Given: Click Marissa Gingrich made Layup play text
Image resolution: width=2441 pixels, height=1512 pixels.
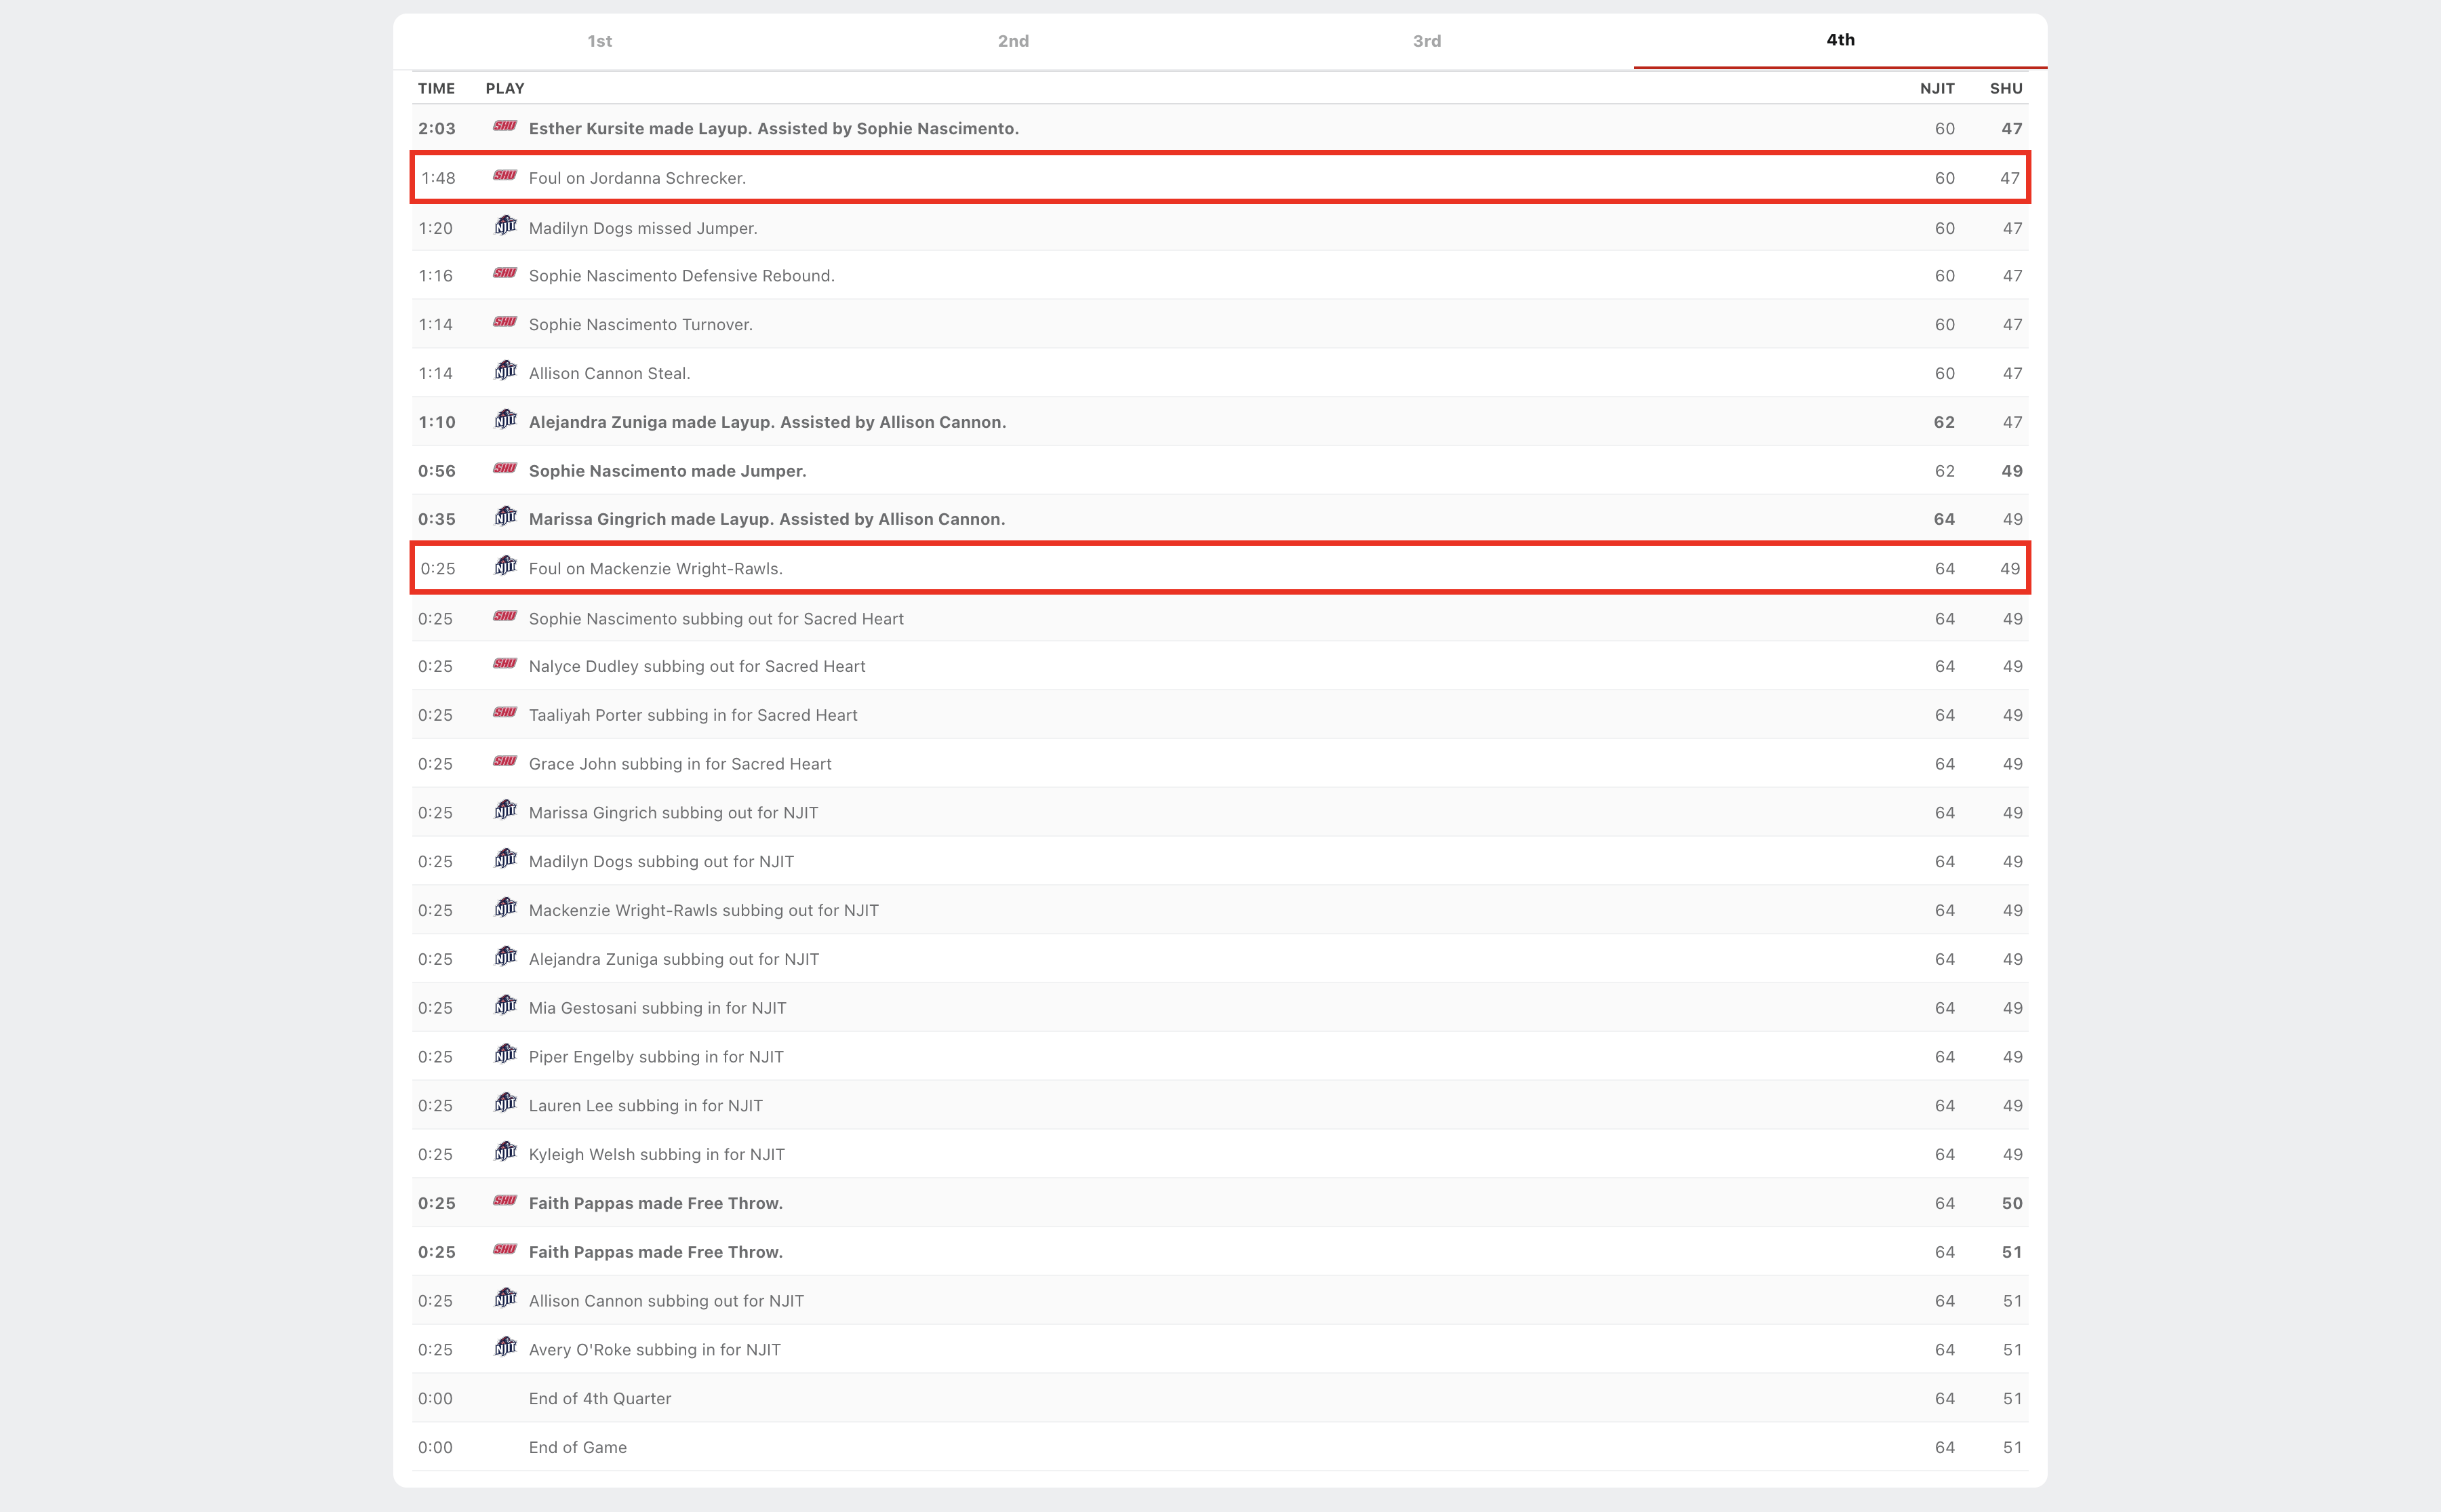Looking at the screenshot, I should click(x=767, y=519).
